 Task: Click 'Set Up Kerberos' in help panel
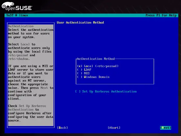[33, 106]
